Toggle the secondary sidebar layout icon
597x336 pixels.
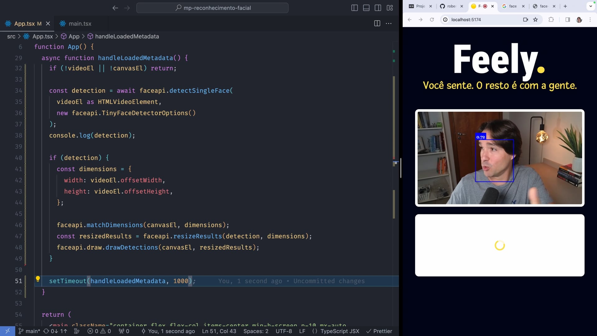tap(378, 8)
